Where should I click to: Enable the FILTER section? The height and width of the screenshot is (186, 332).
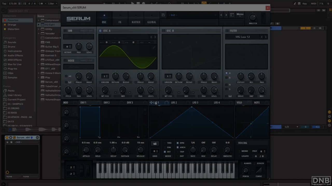point(227,31)
